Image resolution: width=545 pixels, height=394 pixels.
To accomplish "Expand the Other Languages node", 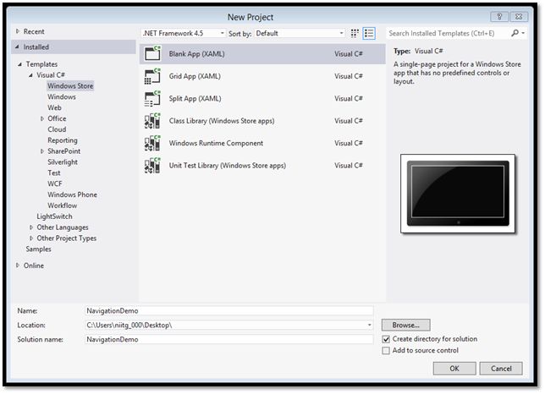I will click(x=31, y=227).
